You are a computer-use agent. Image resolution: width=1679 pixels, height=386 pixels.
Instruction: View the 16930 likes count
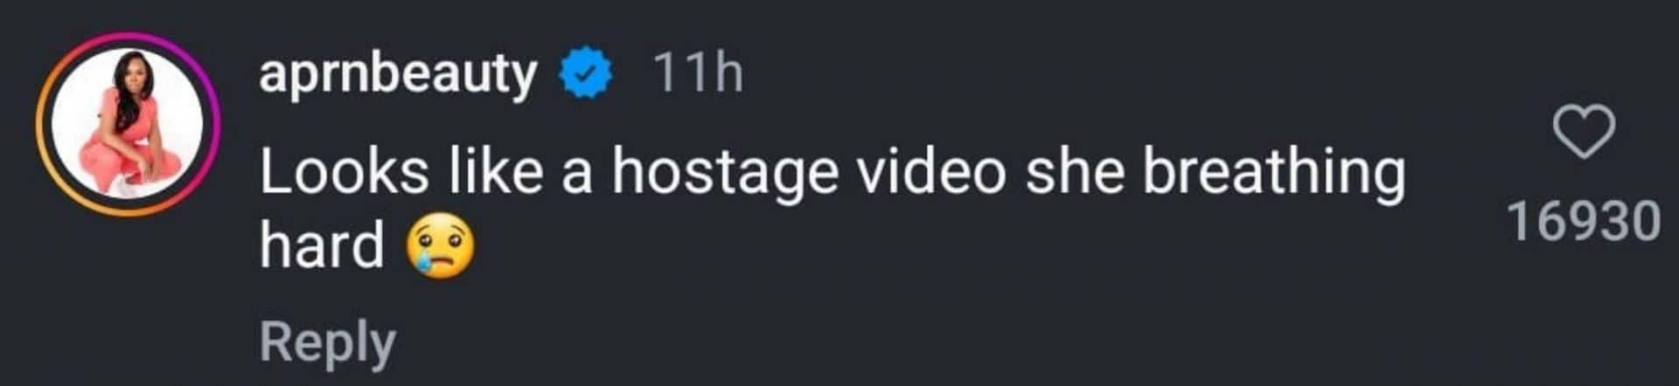[x=1584, y=221]
